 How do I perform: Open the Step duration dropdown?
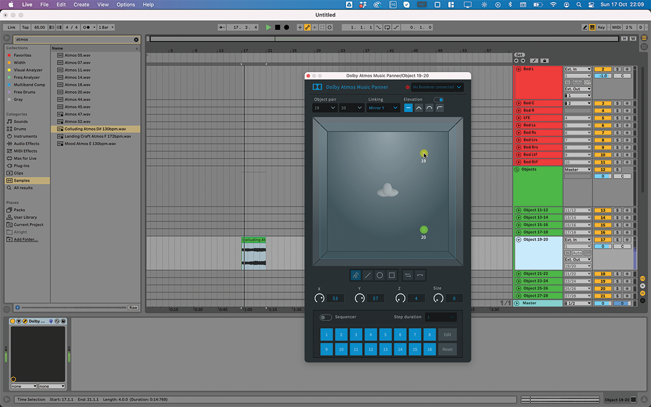click(x=439, y=317)
